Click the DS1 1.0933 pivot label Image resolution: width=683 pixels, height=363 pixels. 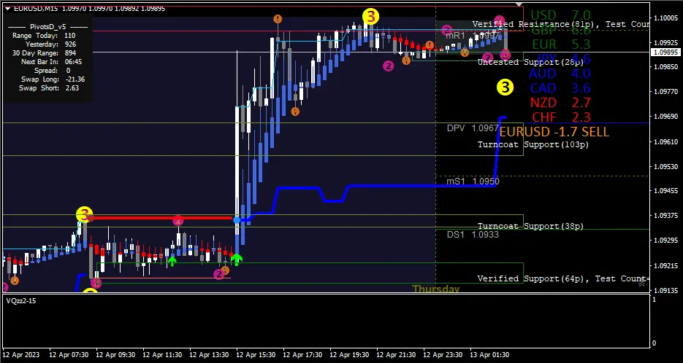tap(473, 235)
